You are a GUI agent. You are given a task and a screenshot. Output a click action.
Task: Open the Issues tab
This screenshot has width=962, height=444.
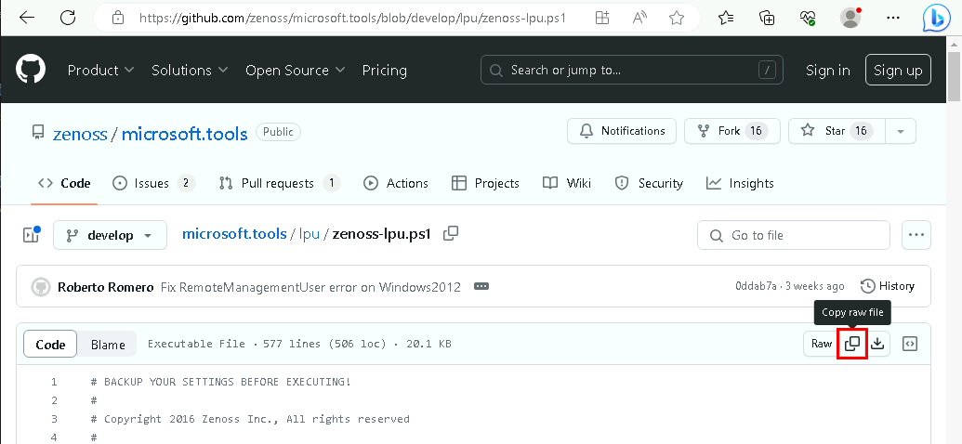pos(153,183)
